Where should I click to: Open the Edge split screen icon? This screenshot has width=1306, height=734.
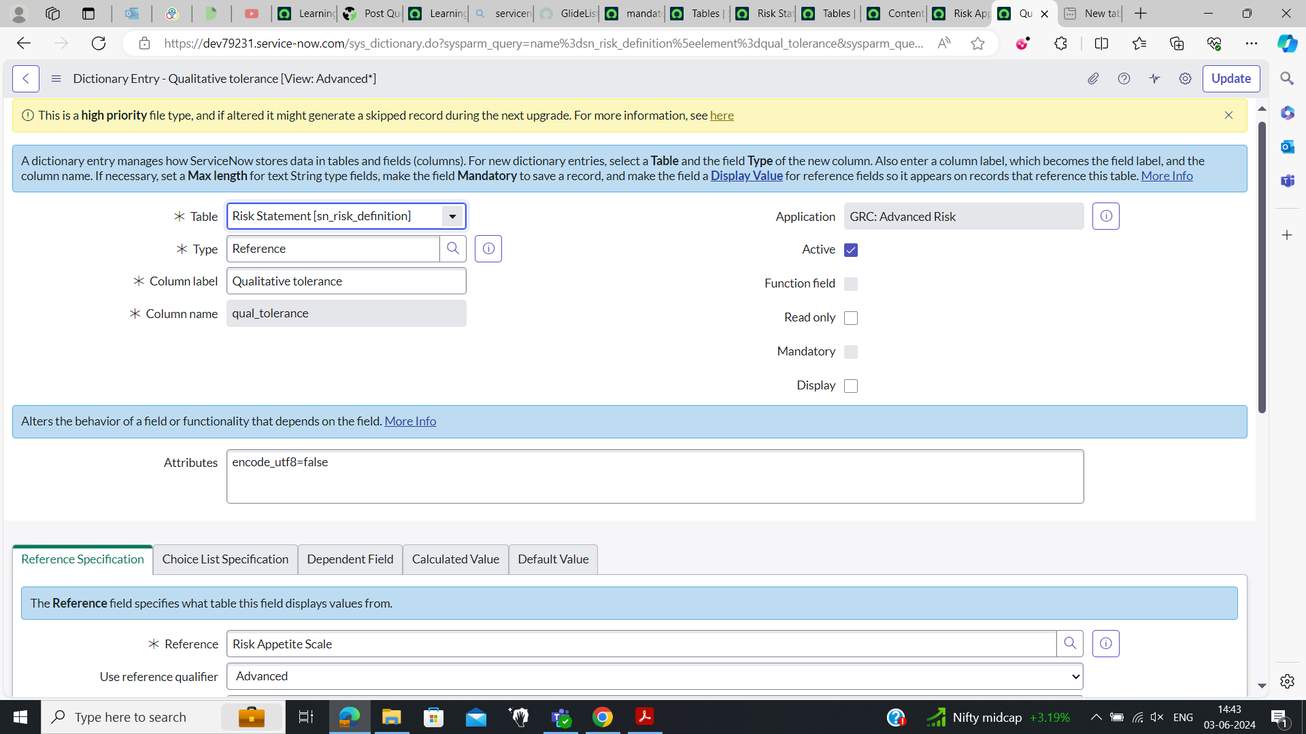click(1101, 43)
